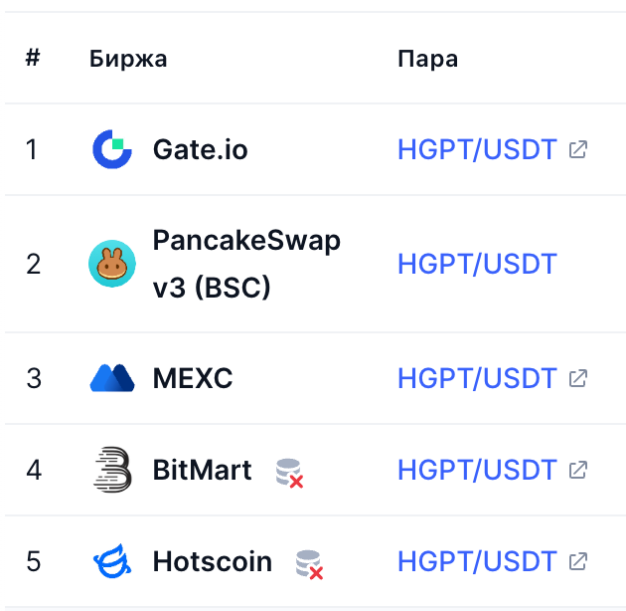The width and height of the screenshot is (626, 611).
Task: Follow HGPT/USDT pair link on PancakeSwap row
Action: click(477, 264)
